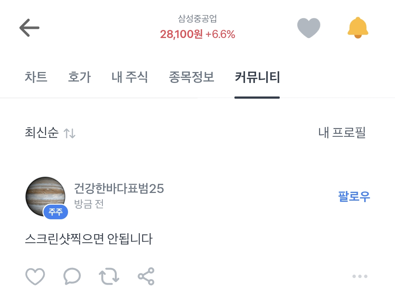Tap the back arrow icon
Image resolution: width=395 pixels, height=292 pixels.
coord(29,28)
